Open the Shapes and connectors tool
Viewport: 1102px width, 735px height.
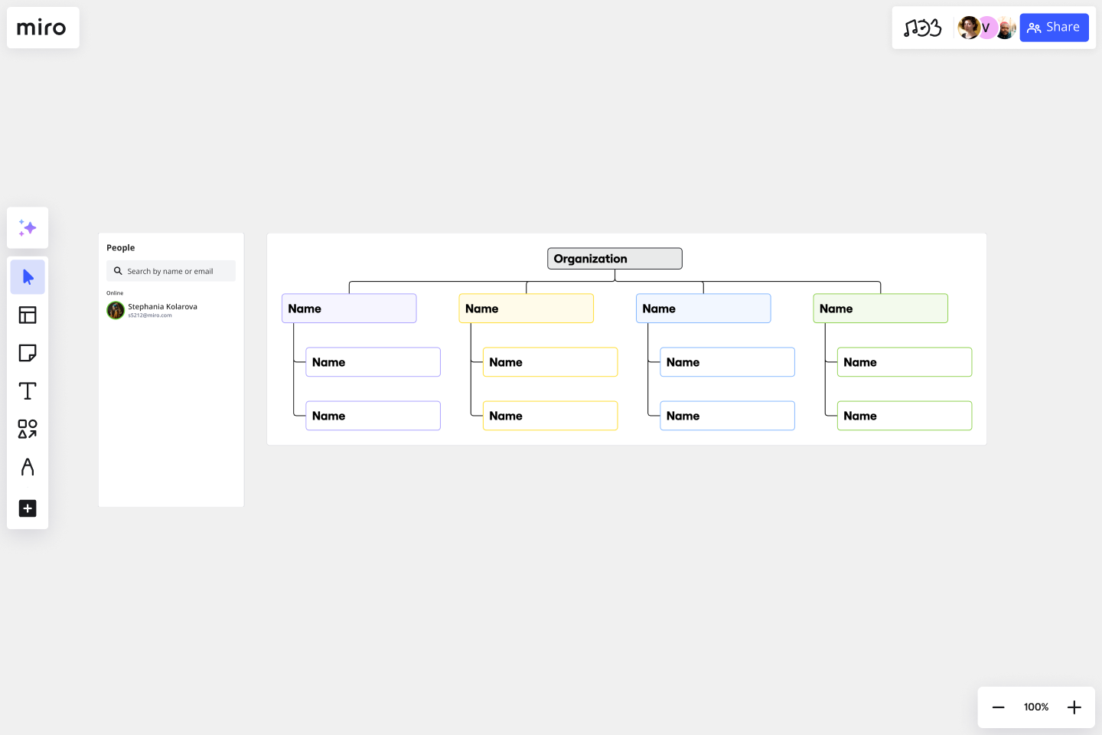tap(28, 429)
